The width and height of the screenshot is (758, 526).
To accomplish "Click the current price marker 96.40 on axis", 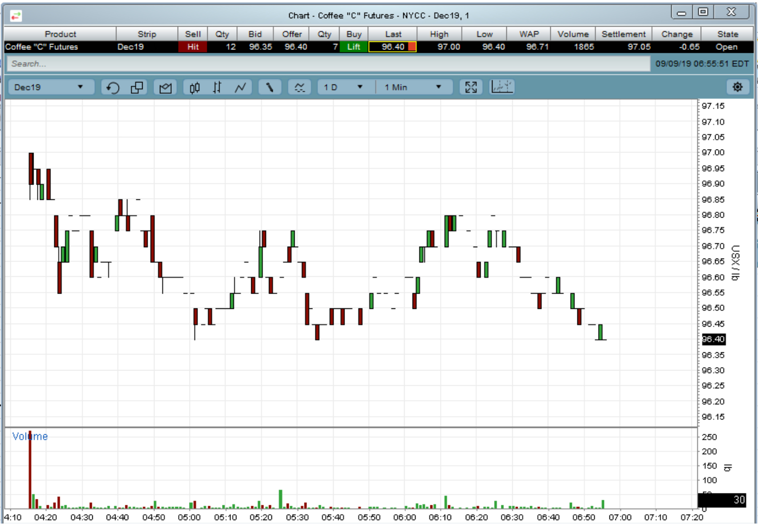I will [x=714, y=339].
